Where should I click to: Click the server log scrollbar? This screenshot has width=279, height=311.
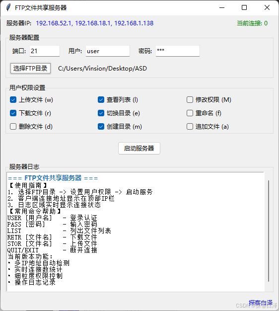point(269,231)
